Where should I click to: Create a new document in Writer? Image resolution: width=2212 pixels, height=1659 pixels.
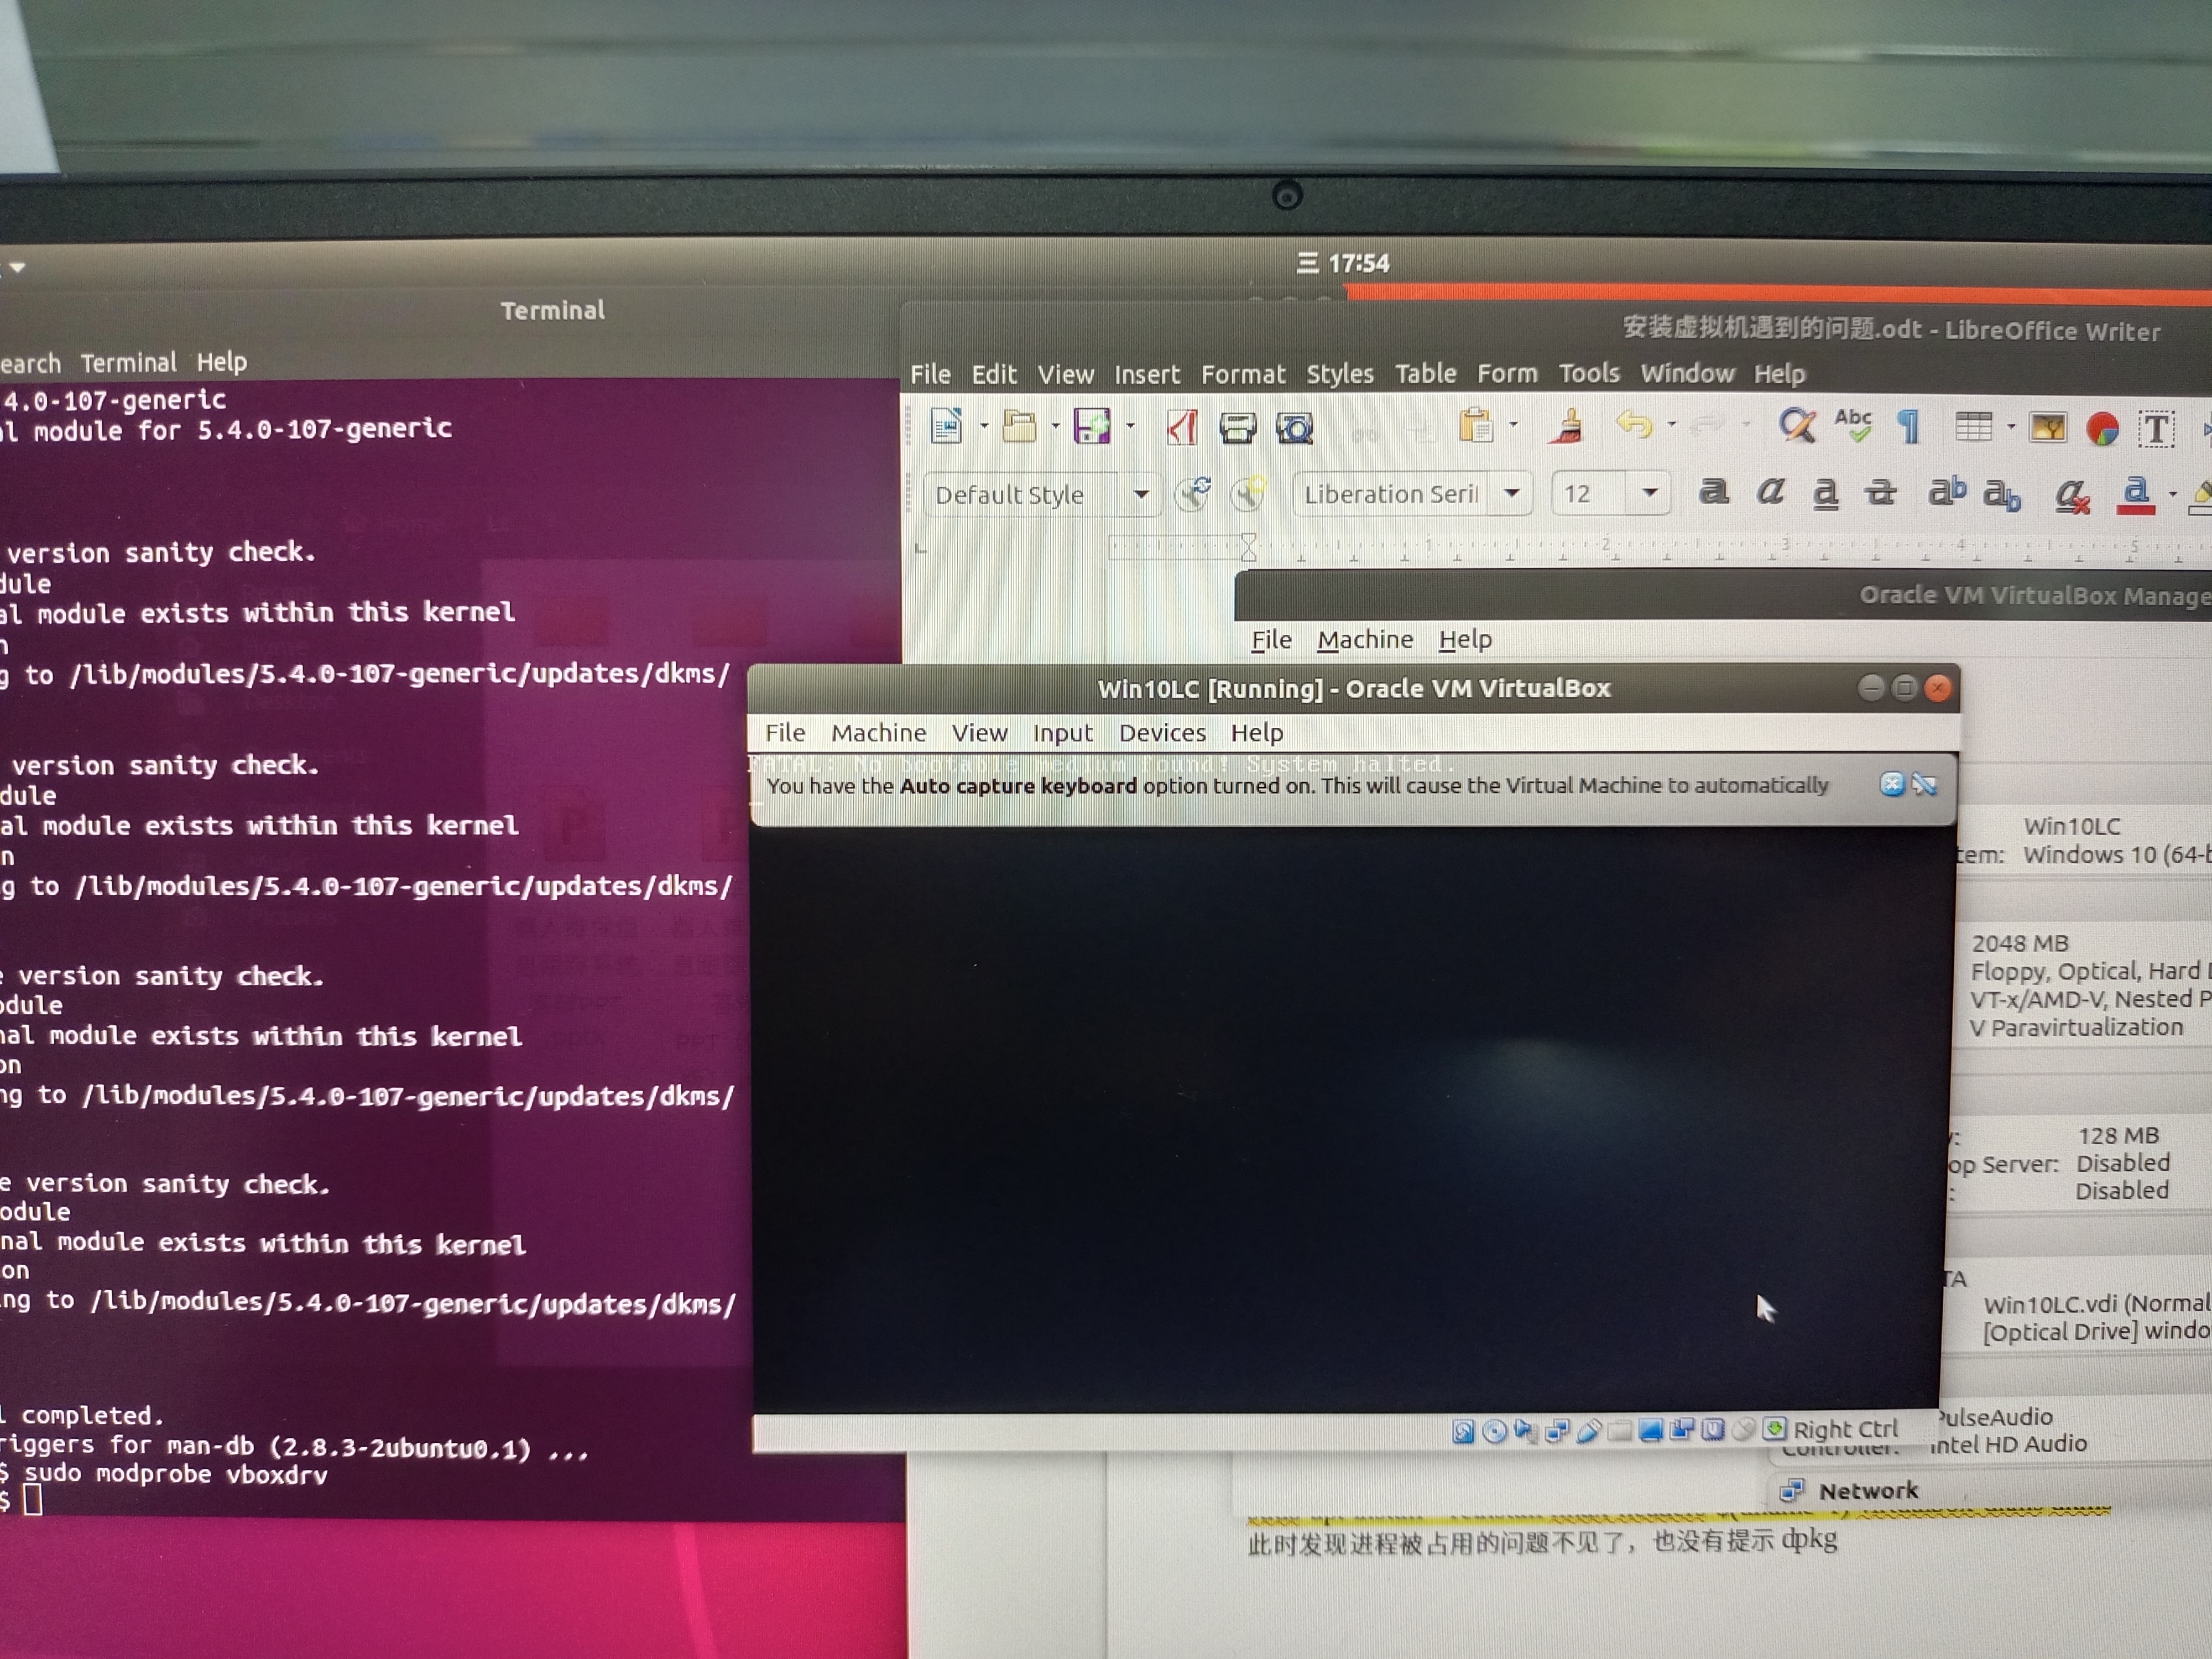click(946, 426)
